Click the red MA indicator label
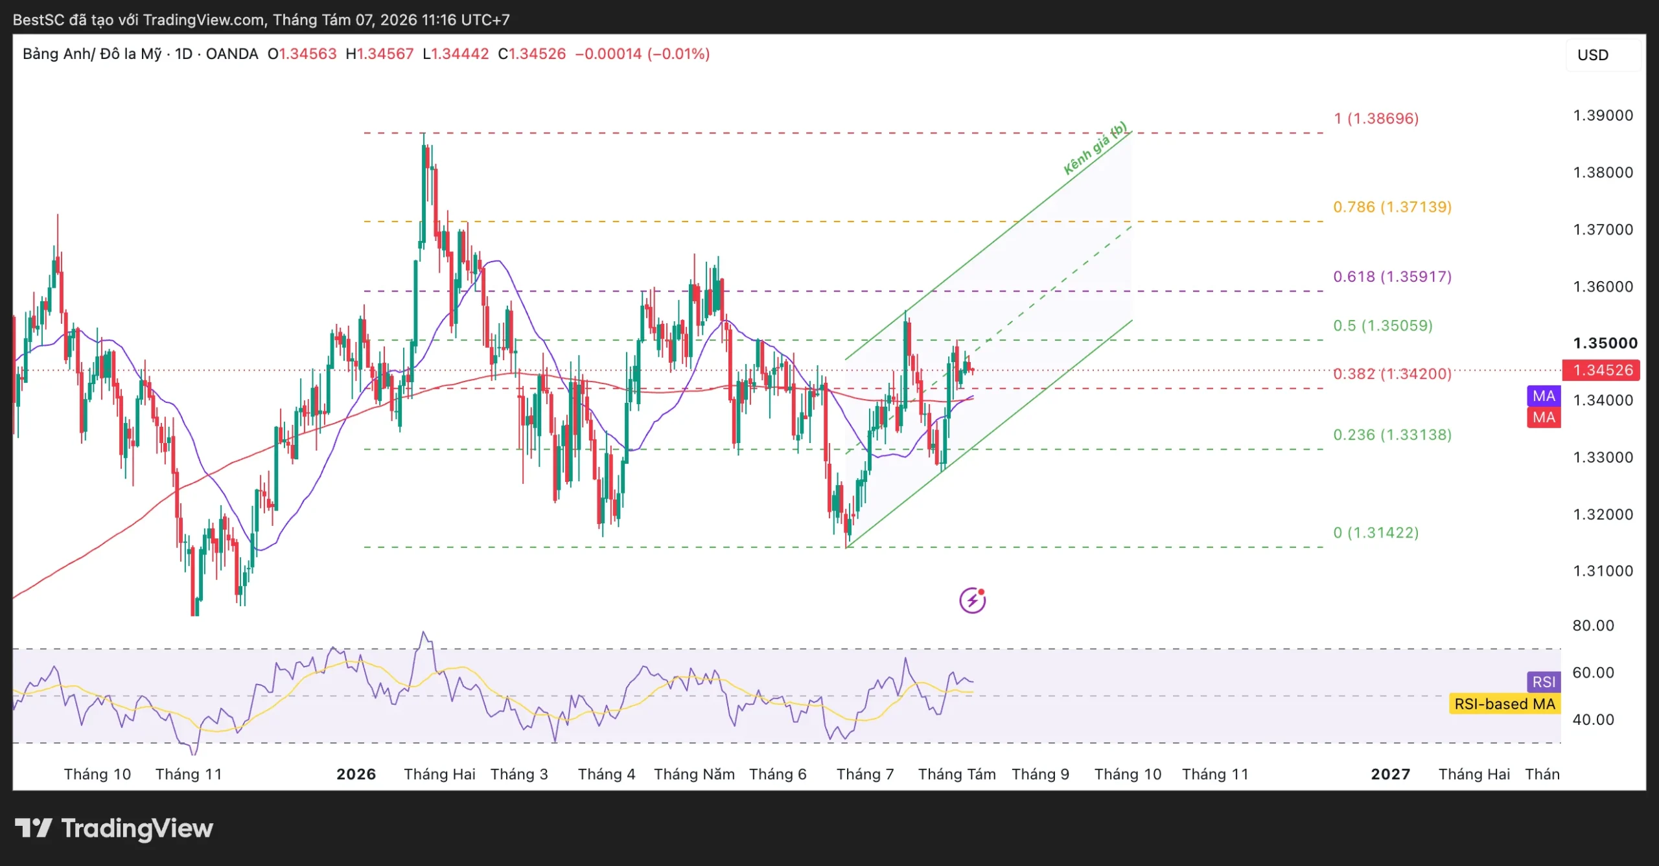 point(1544,417)
